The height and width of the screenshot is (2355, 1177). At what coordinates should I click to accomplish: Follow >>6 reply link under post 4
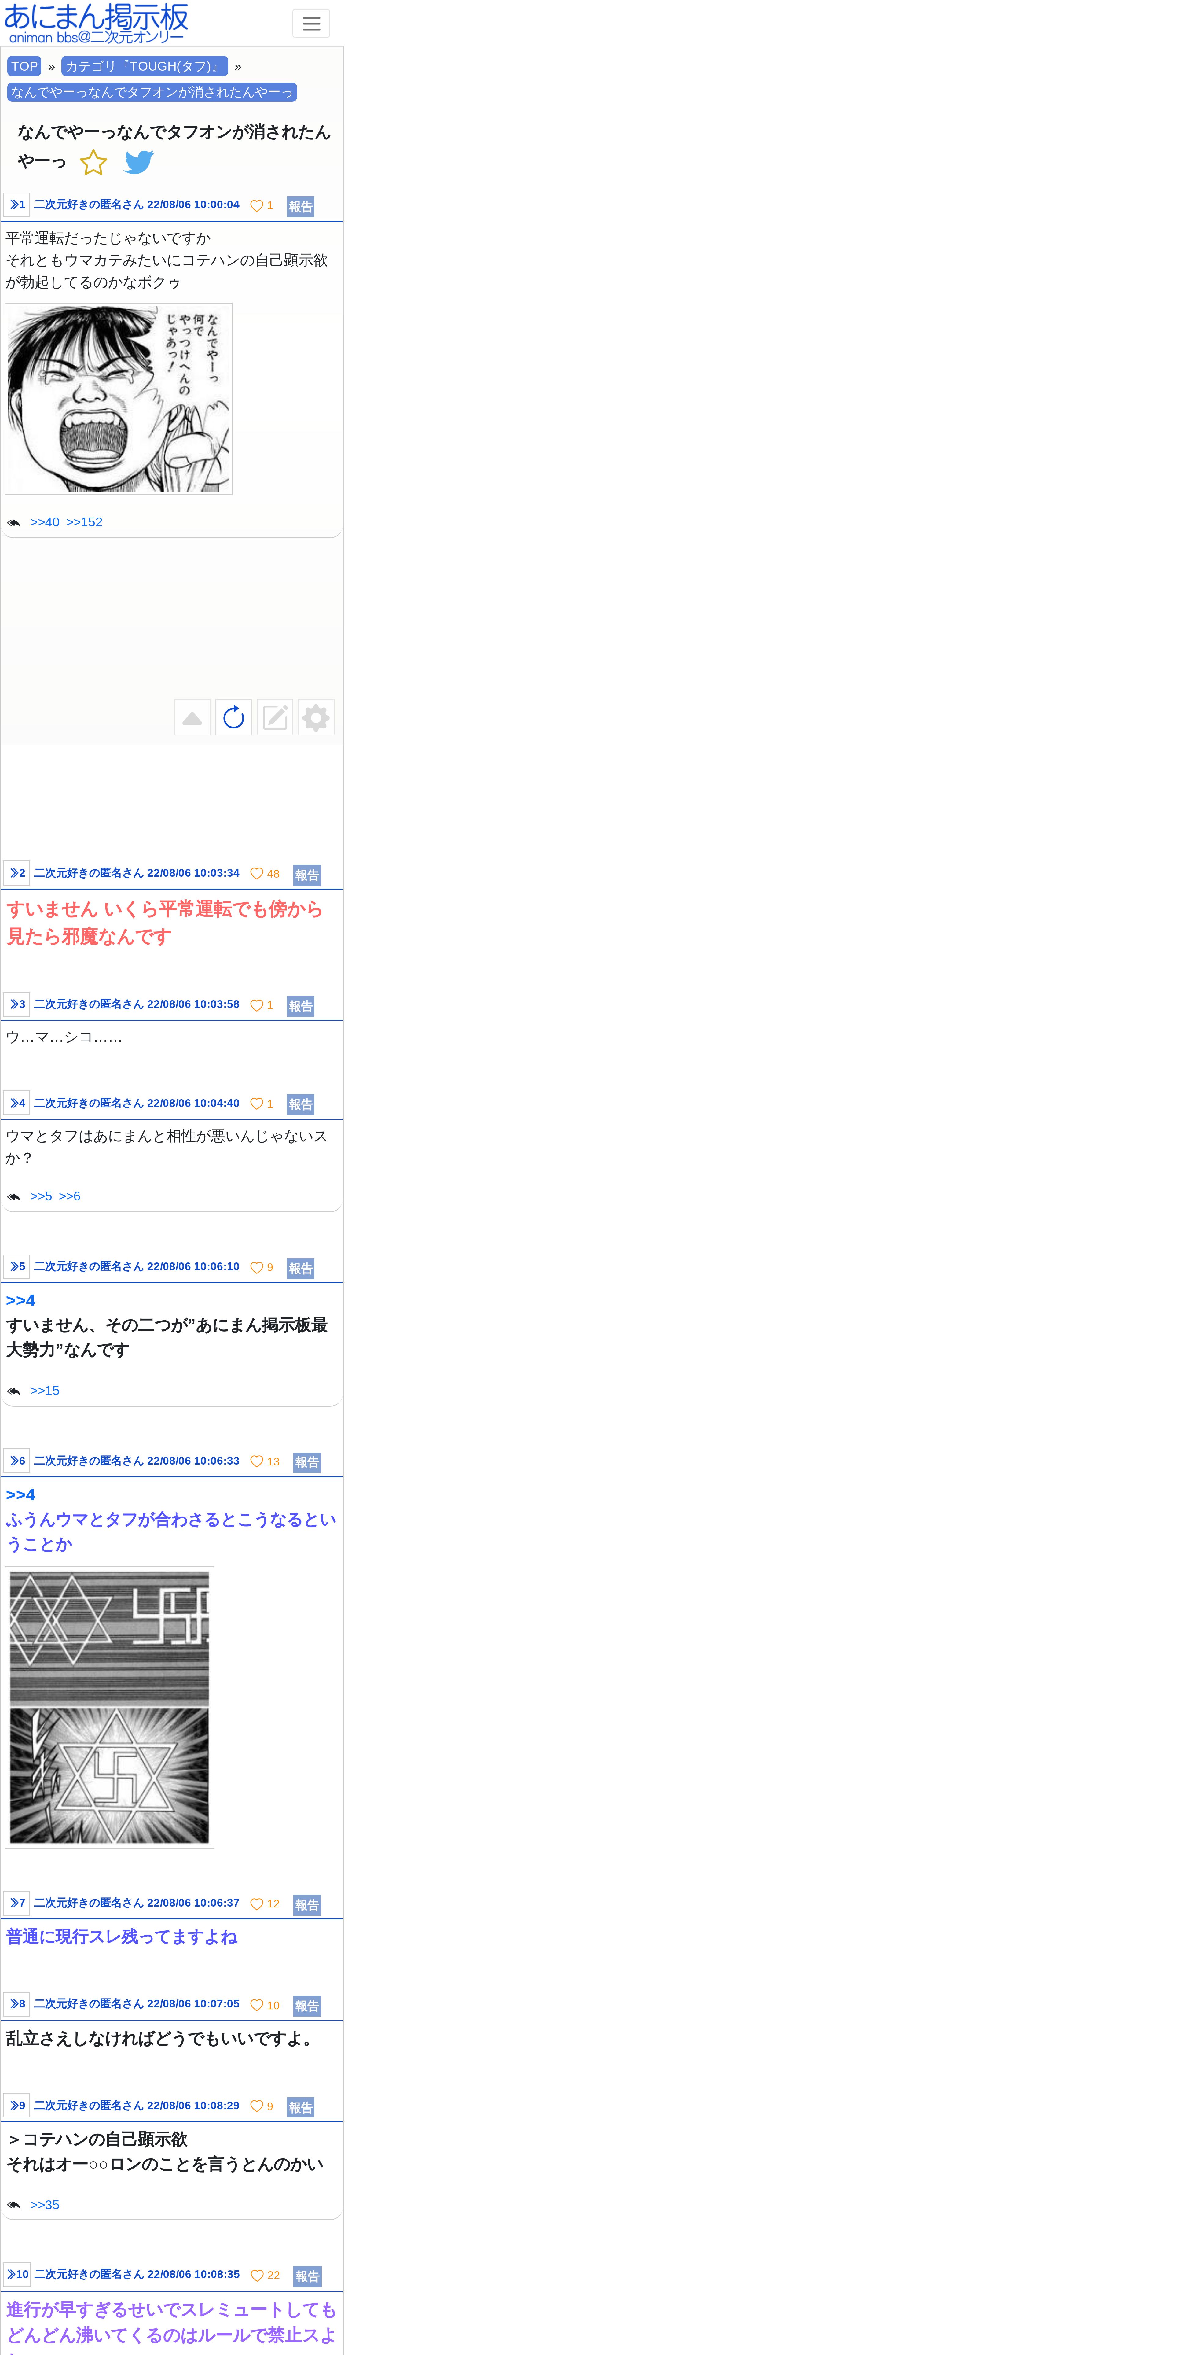[69, 1196]
